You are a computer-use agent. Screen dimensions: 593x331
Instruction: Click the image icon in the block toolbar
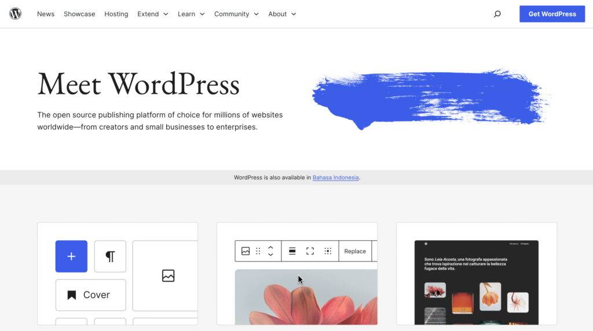click(246, 251)
